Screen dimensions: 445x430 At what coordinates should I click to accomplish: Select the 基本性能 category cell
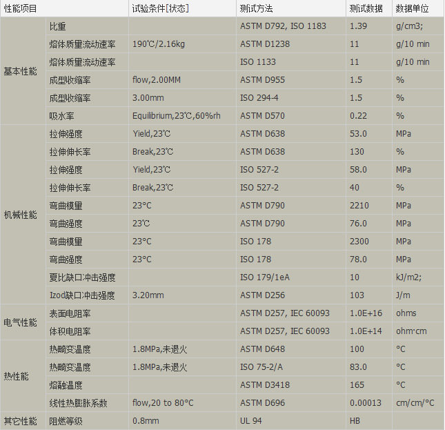[23, 70]
